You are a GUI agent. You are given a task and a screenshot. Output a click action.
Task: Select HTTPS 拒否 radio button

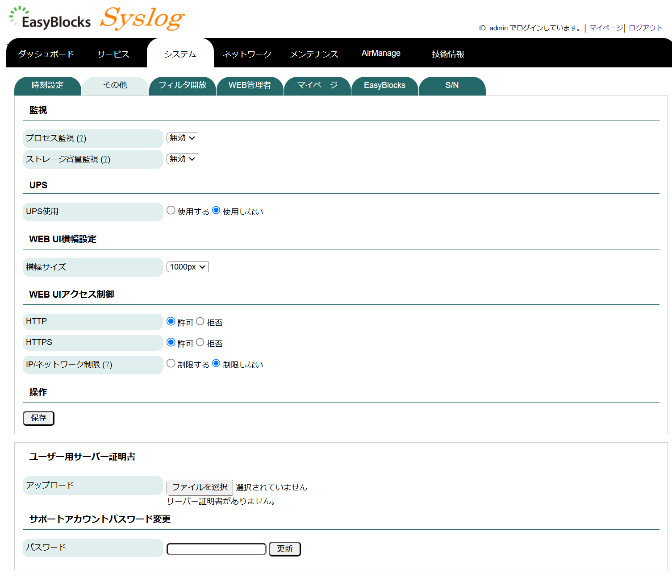pos(200,342)
